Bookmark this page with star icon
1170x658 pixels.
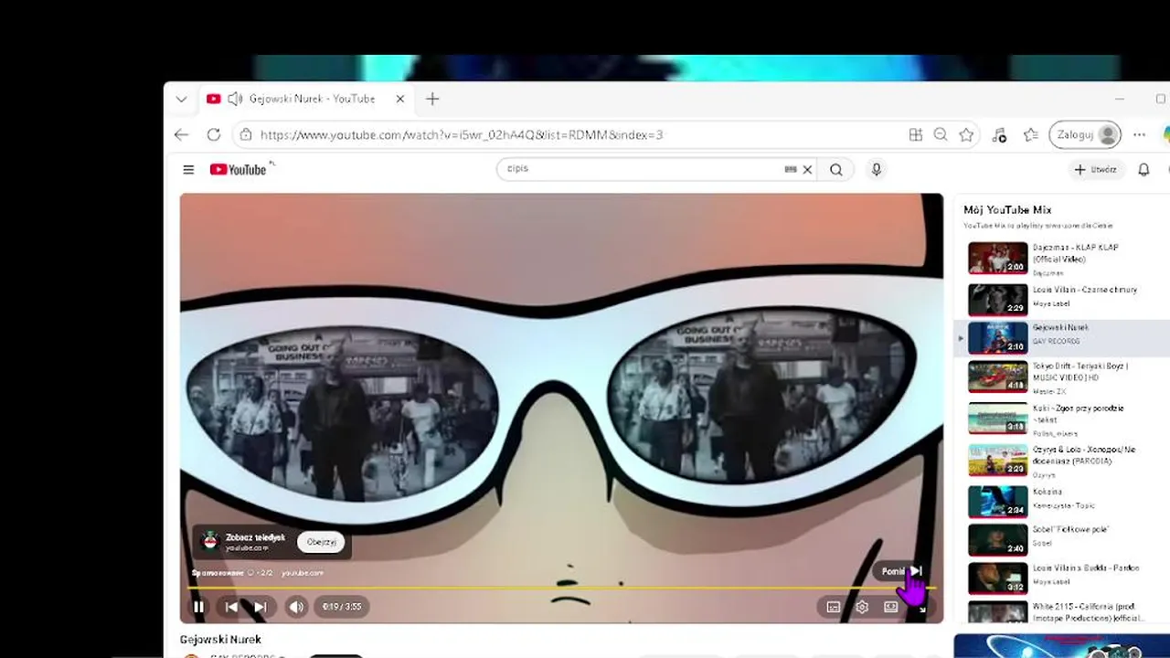(x=966, y=134)
